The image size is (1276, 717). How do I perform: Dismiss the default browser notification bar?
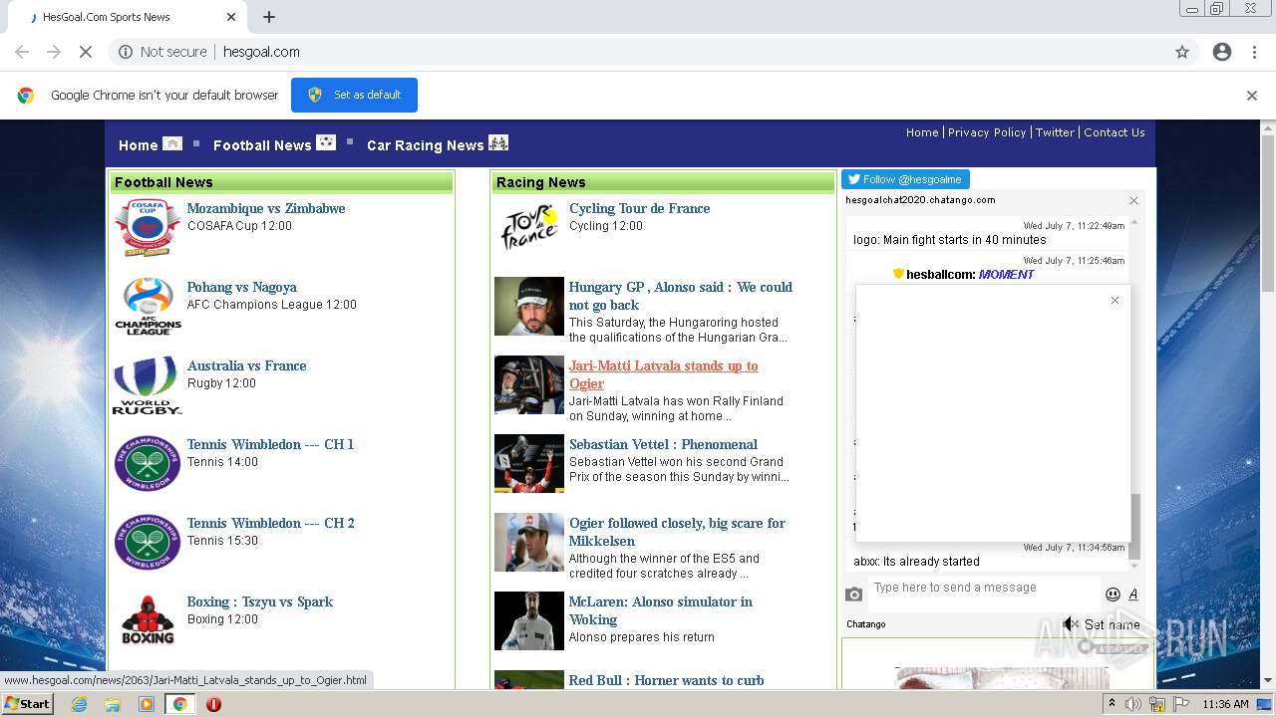coord(1252,96)
